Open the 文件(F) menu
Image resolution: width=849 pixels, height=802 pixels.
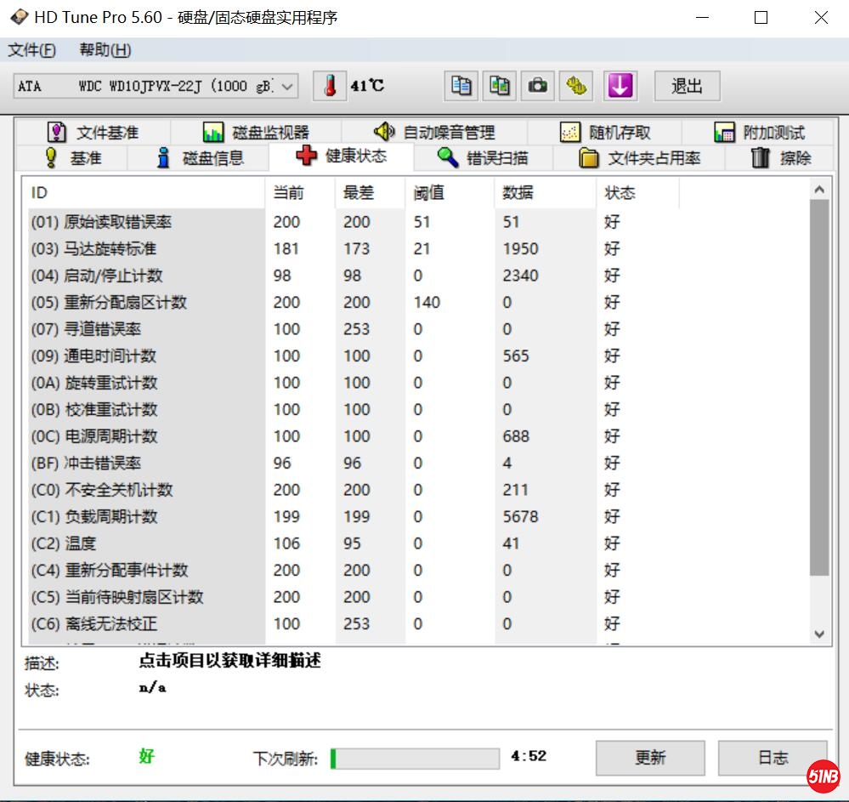[31, 49]
